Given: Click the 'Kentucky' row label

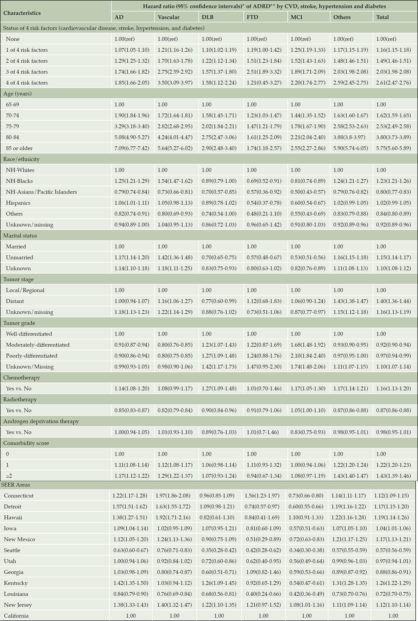Looking at the screenshot, I should tap(16, 583).
